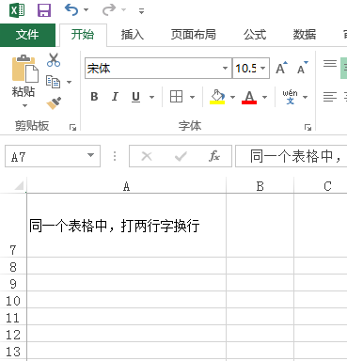Customize the Quick Access Toolbar
347x361 pixels.
coord(141,11)
